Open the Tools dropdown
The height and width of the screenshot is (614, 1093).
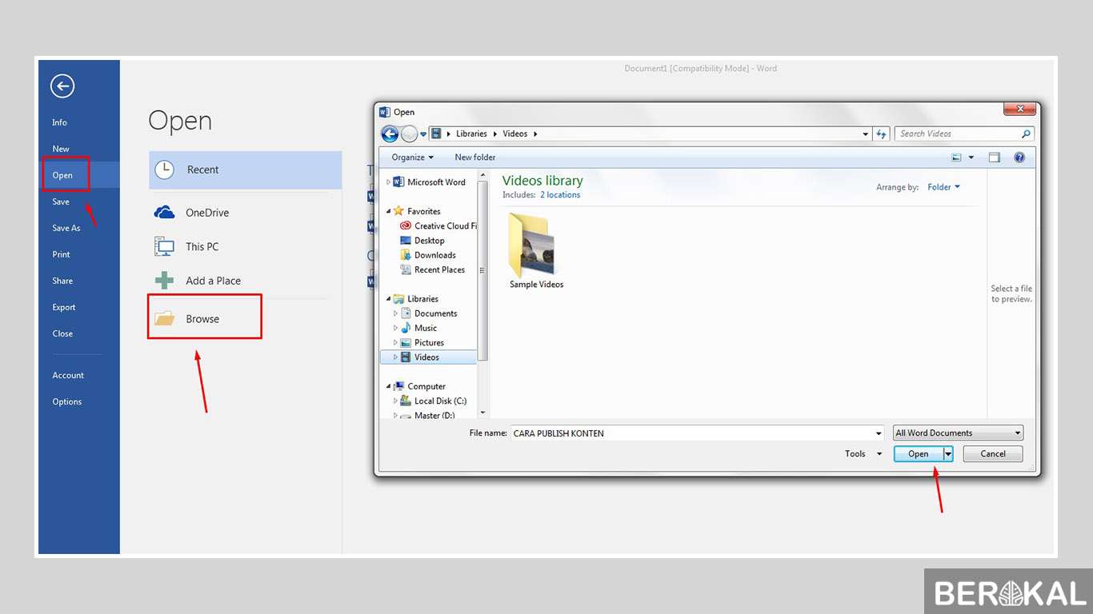pyautogui.click(x=863, y=453)
